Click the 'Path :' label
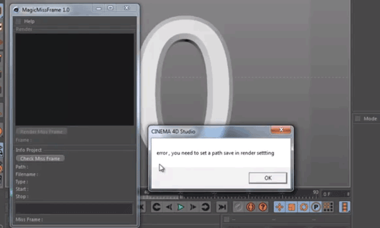Viewport: 380px width, 228px height. pos(22,167)
